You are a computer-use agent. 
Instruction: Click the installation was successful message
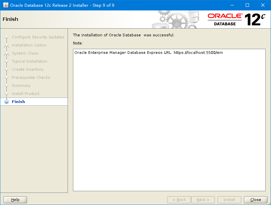[124, 35]
